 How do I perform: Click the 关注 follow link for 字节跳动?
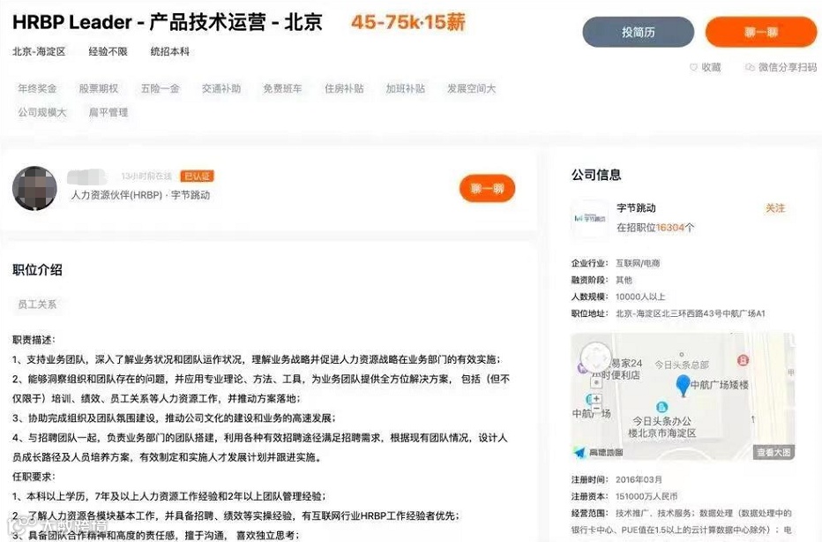(x=775, y=208)
